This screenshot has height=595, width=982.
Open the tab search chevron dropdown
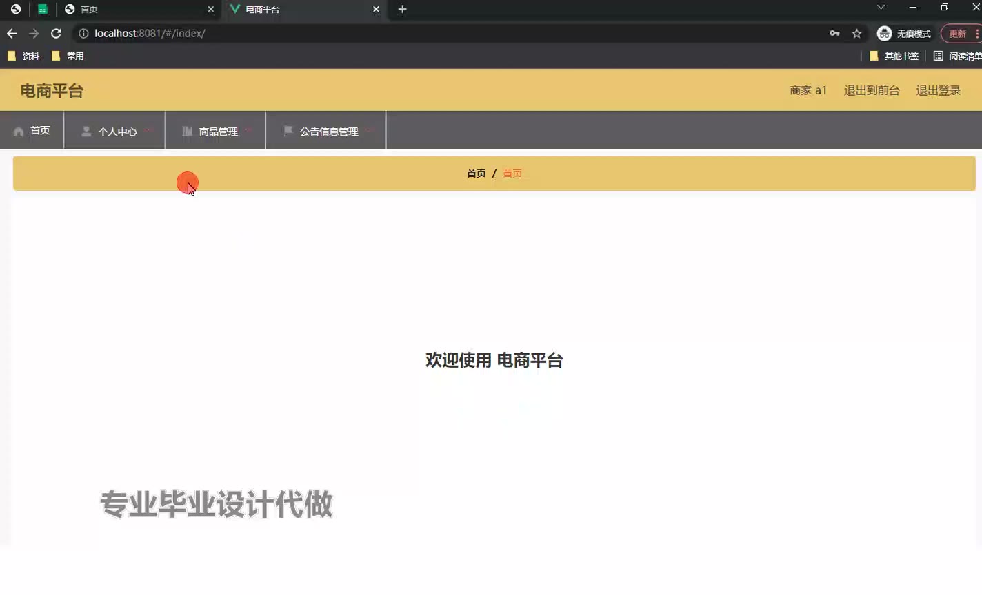coord(881,8)
